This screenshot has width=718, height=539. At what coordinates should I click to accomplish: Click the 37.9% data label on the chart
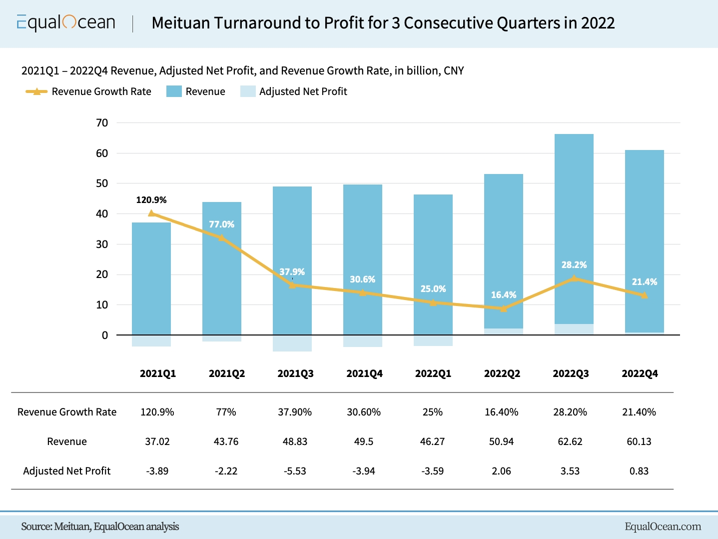[292, 272]
